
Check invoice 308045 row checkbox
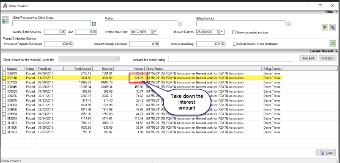point(4,87)
